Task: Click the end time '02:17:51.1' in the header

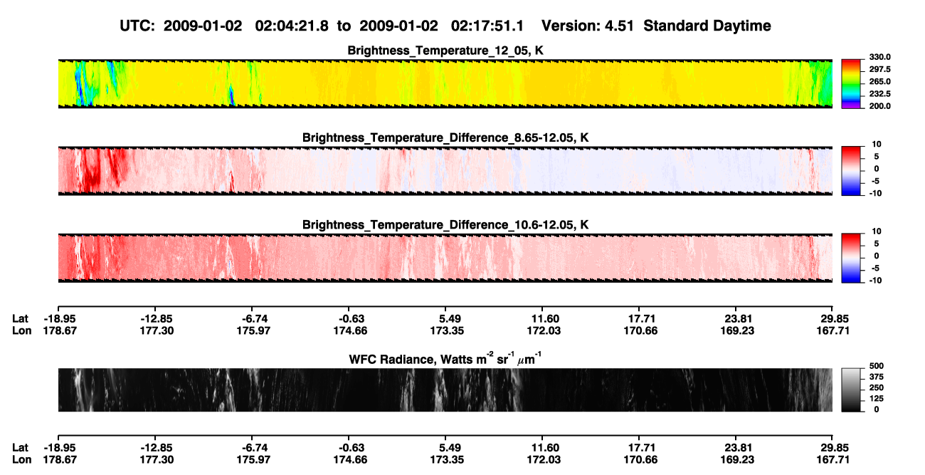Action: [487, 26]
